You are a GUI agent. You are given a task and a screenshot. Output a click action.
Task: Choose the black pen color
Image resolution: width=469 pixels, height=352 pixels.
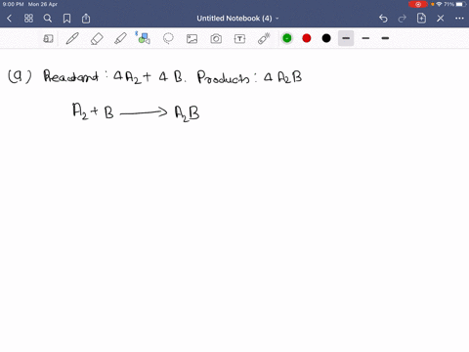point(326,38)
